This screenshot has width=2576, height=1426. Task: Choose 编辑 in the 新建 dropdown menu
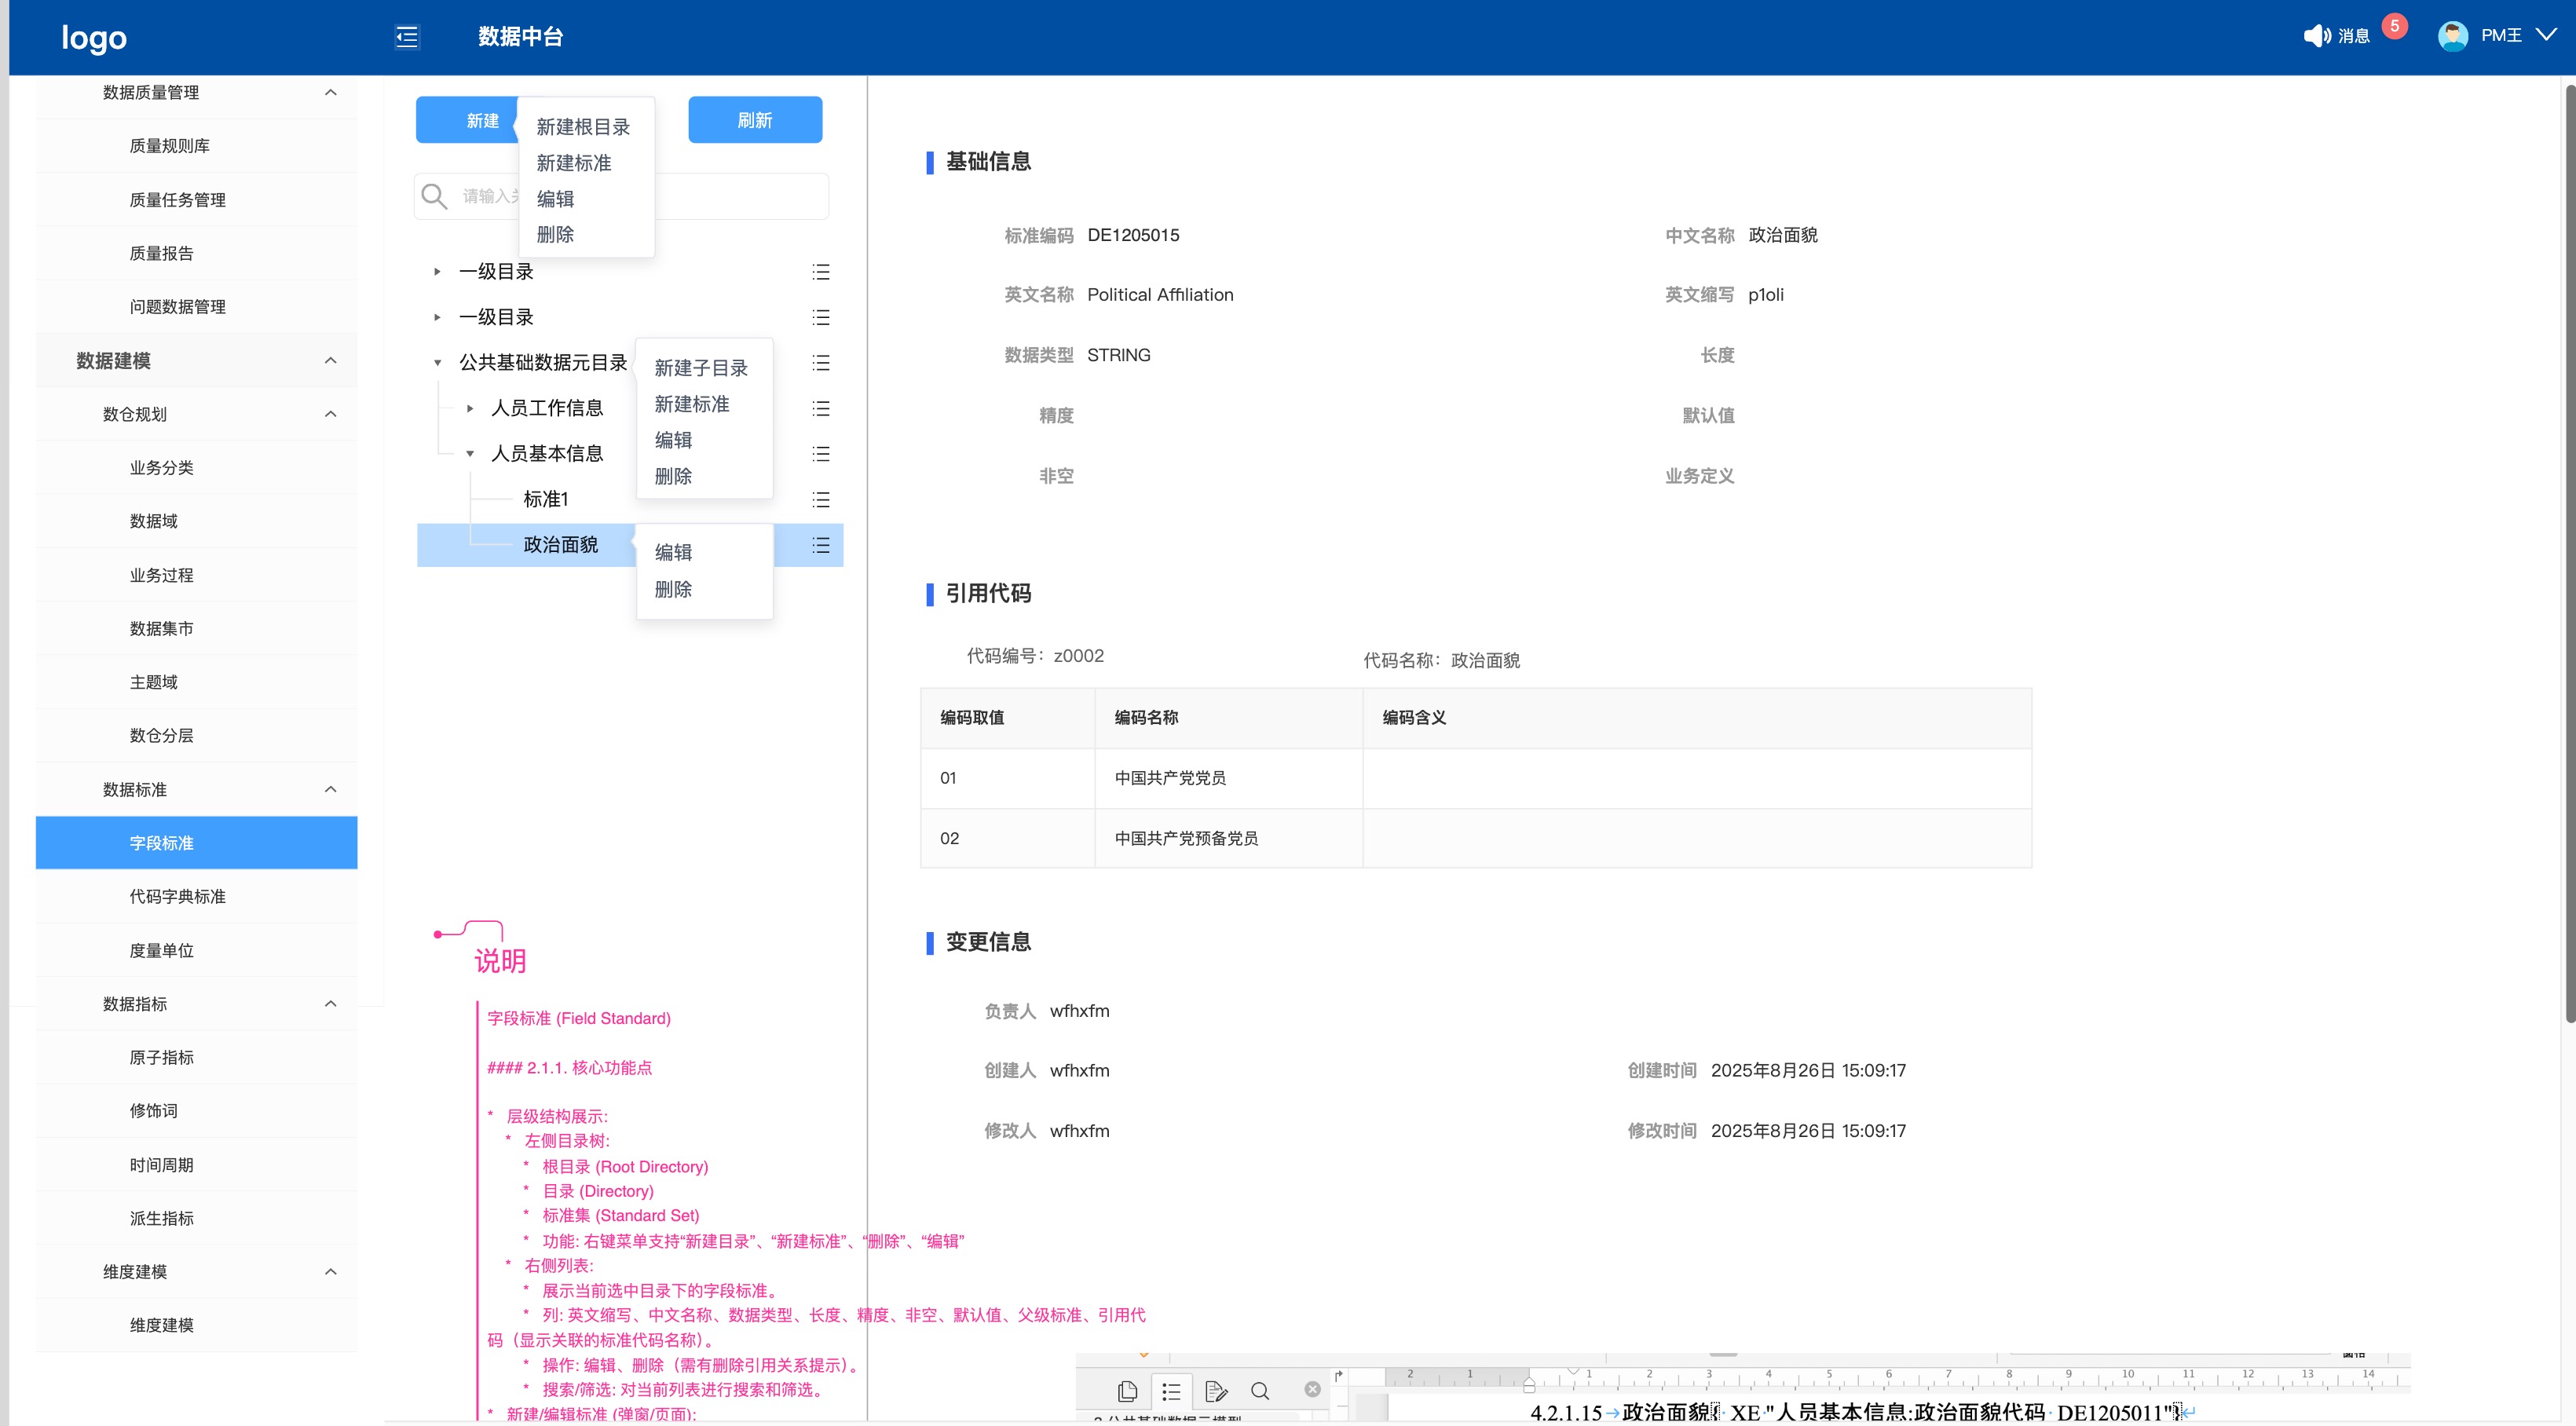pyautogui.click(x=555, y=199)
